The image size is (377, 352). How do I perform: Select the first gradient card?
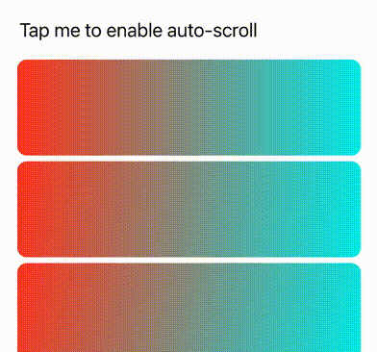click(x=189, y=108)
